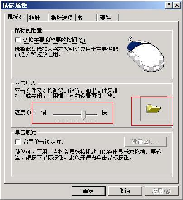Click the 确定 button
The height and width of the screenshot is (200, 183).
coord(88,191)
